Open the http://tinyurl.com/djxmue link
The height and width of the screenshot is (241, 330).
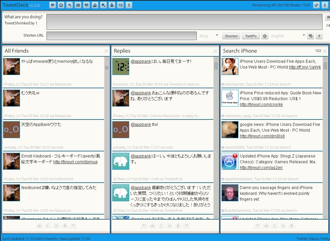[75, 162]
